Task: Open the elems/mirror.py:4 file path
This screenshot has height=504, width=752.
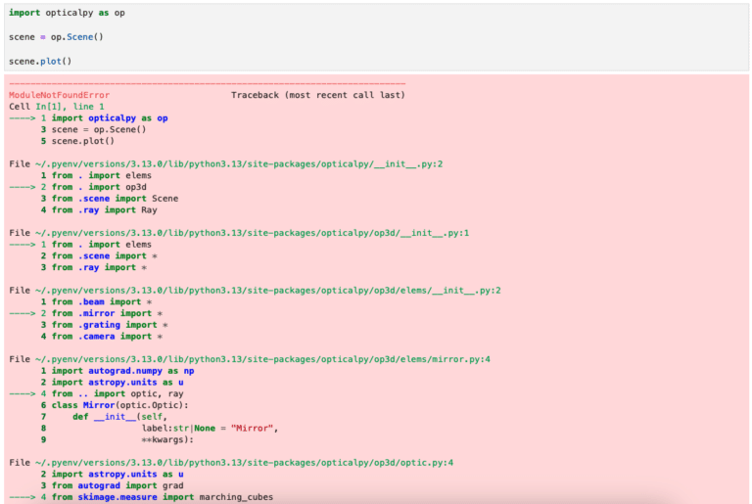Action: point(250,359)
